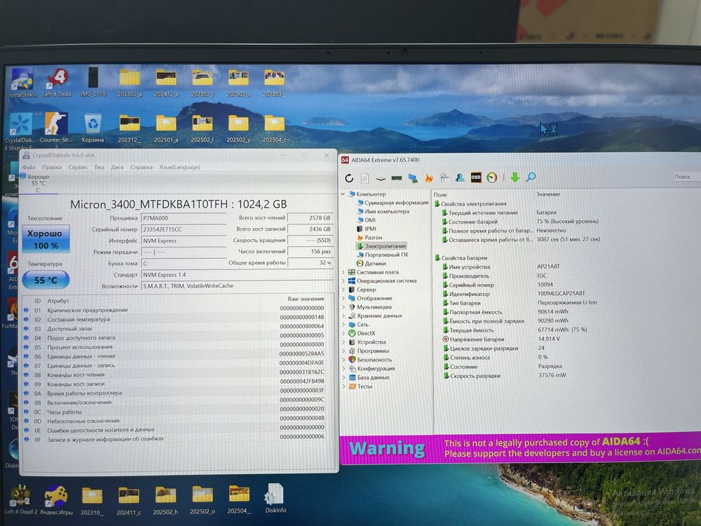Open the Файл menu in CrystalDiskInfo
The height and width of the screenshot is (526, 701).
(29, 167)
